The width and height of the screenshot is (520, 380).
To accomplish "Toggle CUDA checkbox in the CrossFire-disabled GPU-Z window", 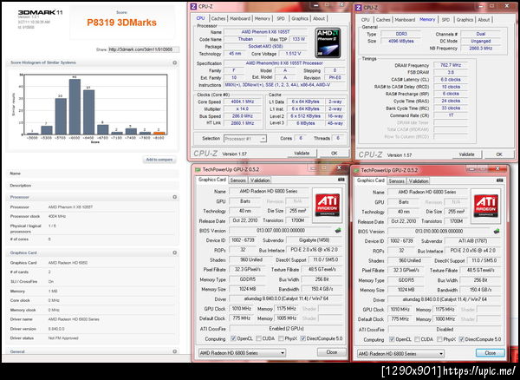I will point(417,339).
